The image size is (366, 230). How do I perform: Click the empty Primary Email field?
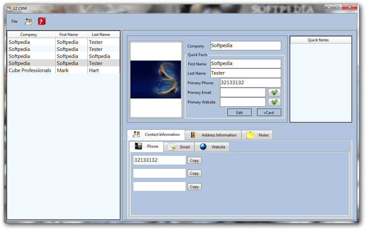click(x=243, y=93)
